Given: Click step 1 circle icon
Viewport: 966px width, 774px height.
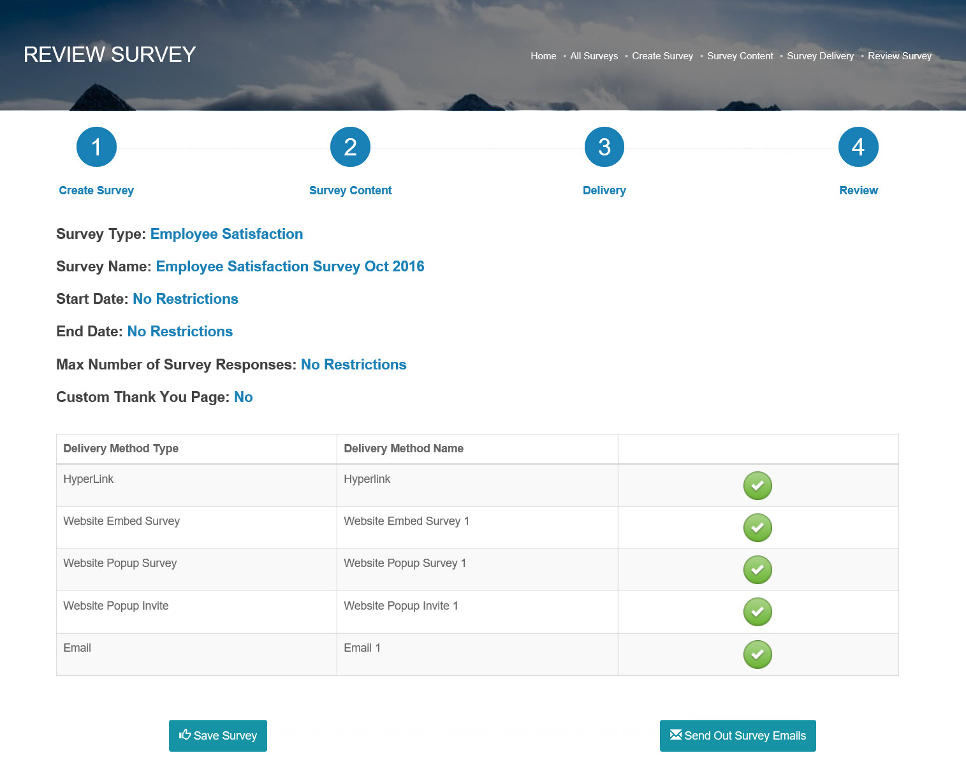Looking at the screenshot, I should click(x=96, y=147).
